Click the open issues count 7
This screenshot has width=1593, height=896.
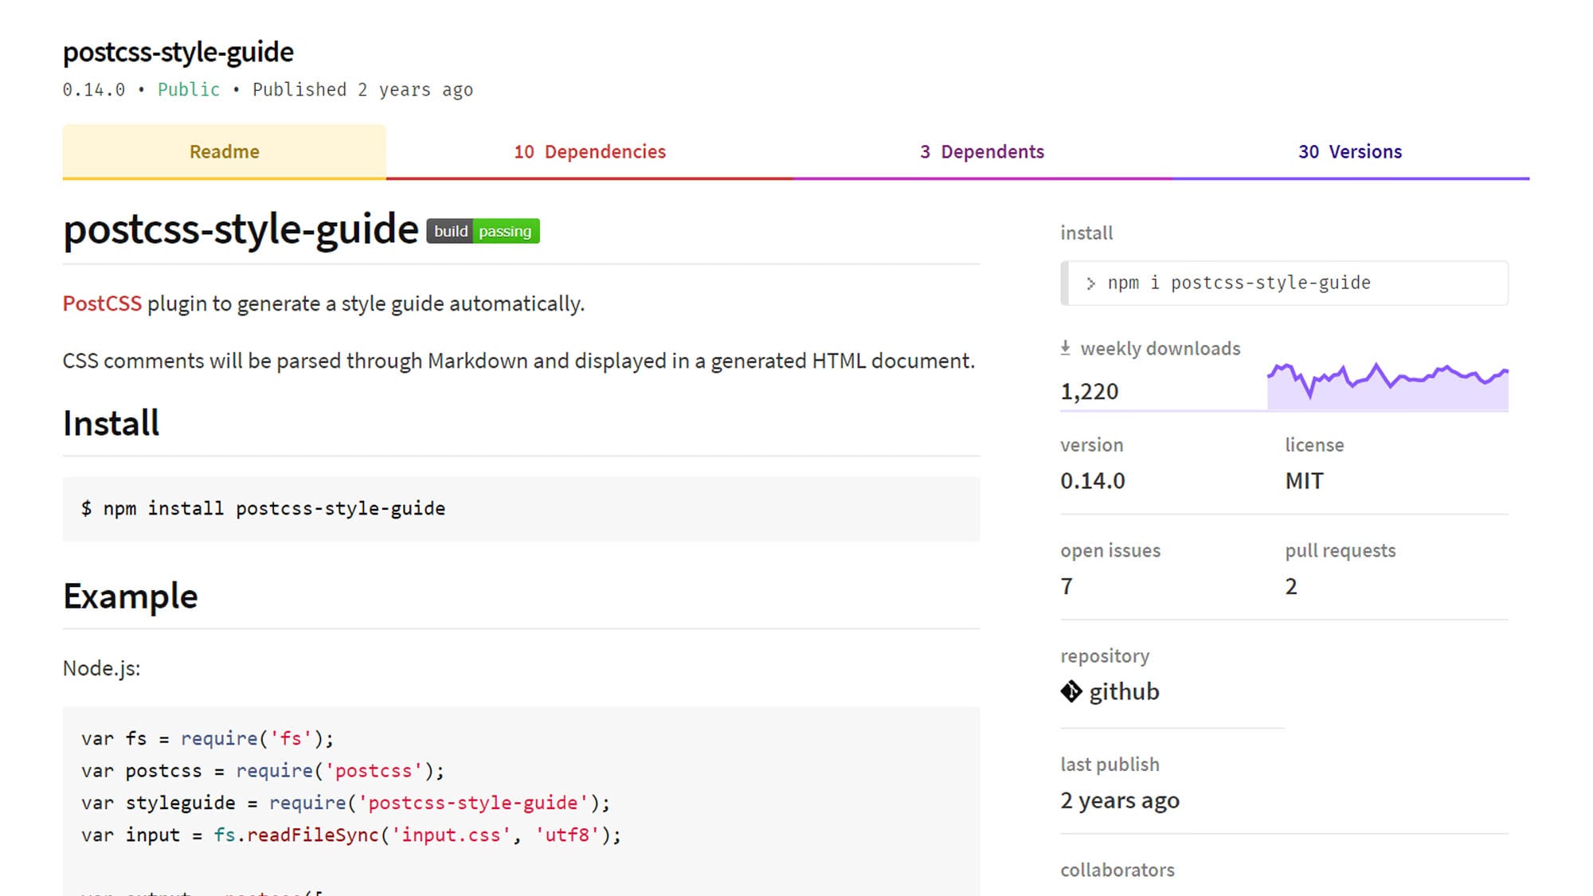point(1067,586)
